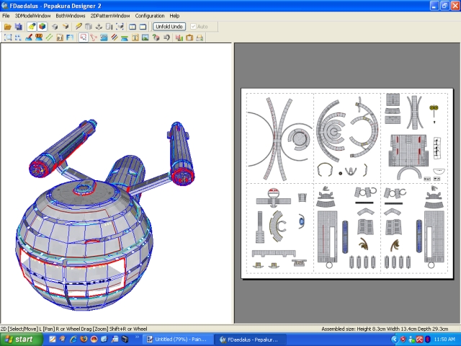The width and height of the screenshot is (461, 346).
Task: Expand quick launch overflow chevron
Action: point(137,337)
